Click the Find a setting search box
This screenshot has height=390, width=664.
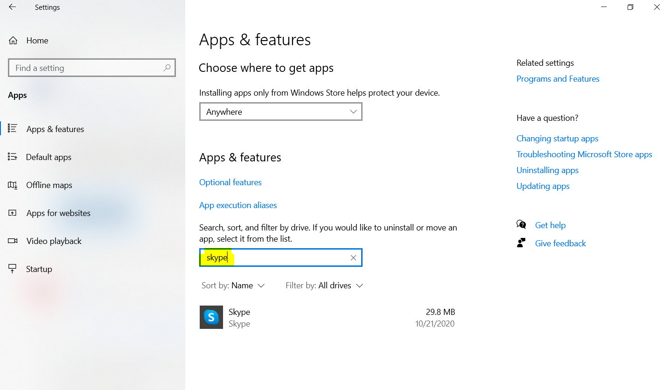(x=86, y=68)
